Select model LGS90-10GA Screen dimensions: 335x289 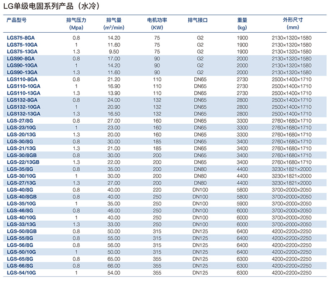22,65
